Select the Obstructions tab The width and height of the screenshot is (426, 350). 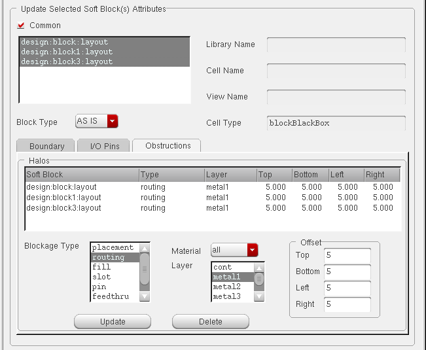(168, 145)
